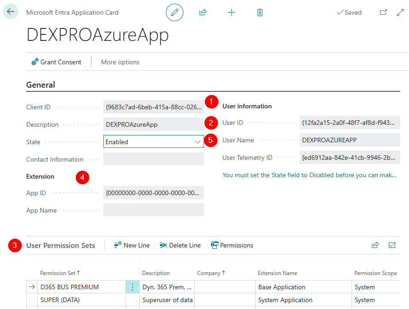Show options for D365 BUS PREMIUM row

click(x=132, y=287)
